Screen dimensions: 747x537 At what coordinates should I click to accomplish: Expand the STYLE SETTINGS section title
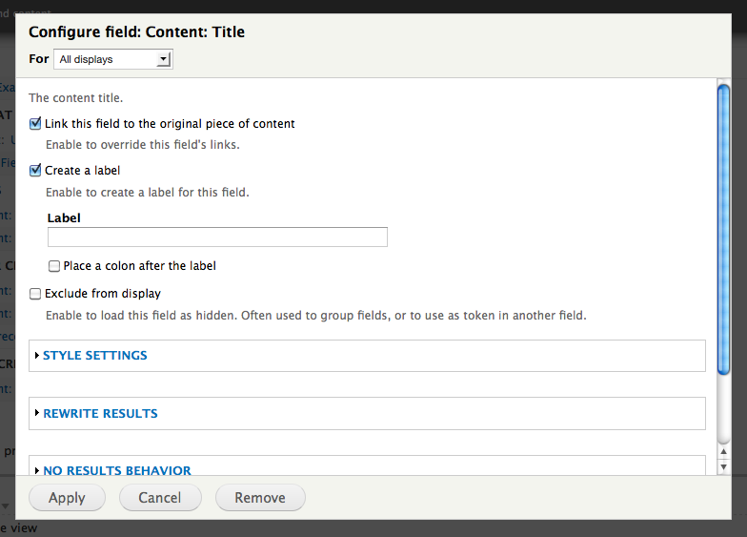(x=95, y=356)
